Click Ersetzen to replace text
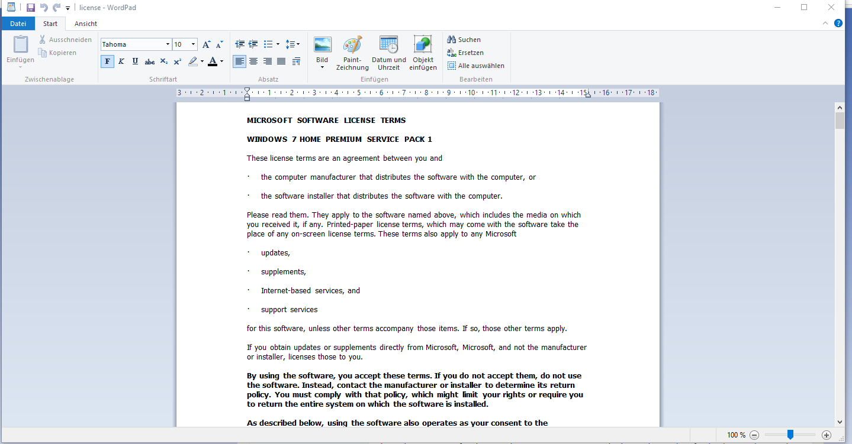The height and width of the screenshot is (444, 852). 465,53
